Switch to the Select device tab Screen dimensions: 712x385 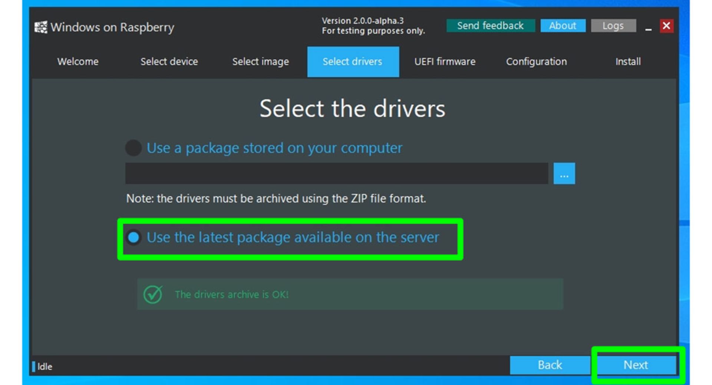coord(169,61)
